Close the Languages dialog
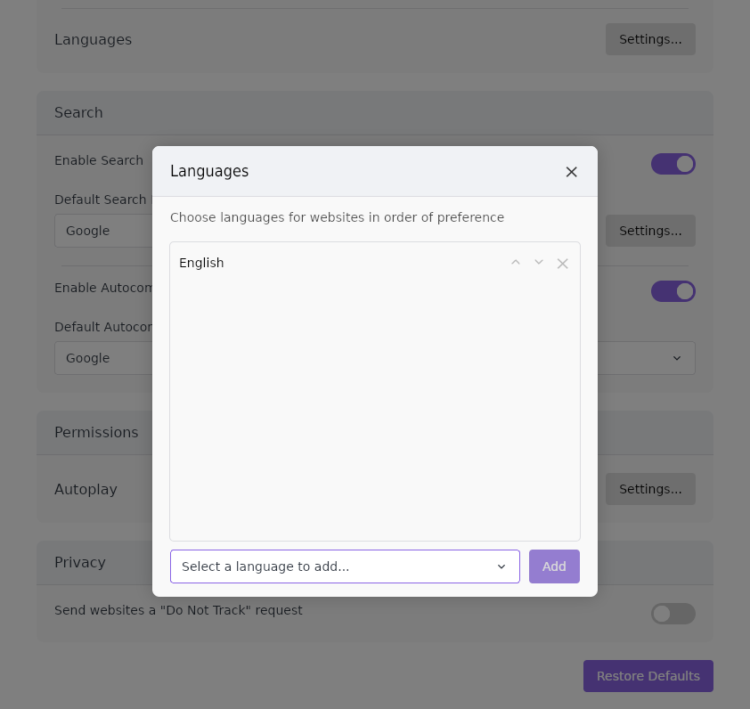Screen dimensions: 750x709 tap(571, 172)
